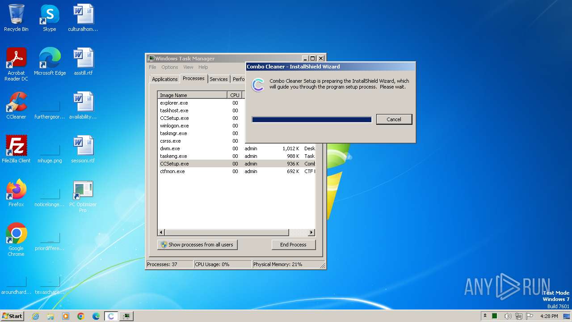Open Edge from the taskbar
The width and height of the screenshot is (572, 322).
click(x=96, y=316)
